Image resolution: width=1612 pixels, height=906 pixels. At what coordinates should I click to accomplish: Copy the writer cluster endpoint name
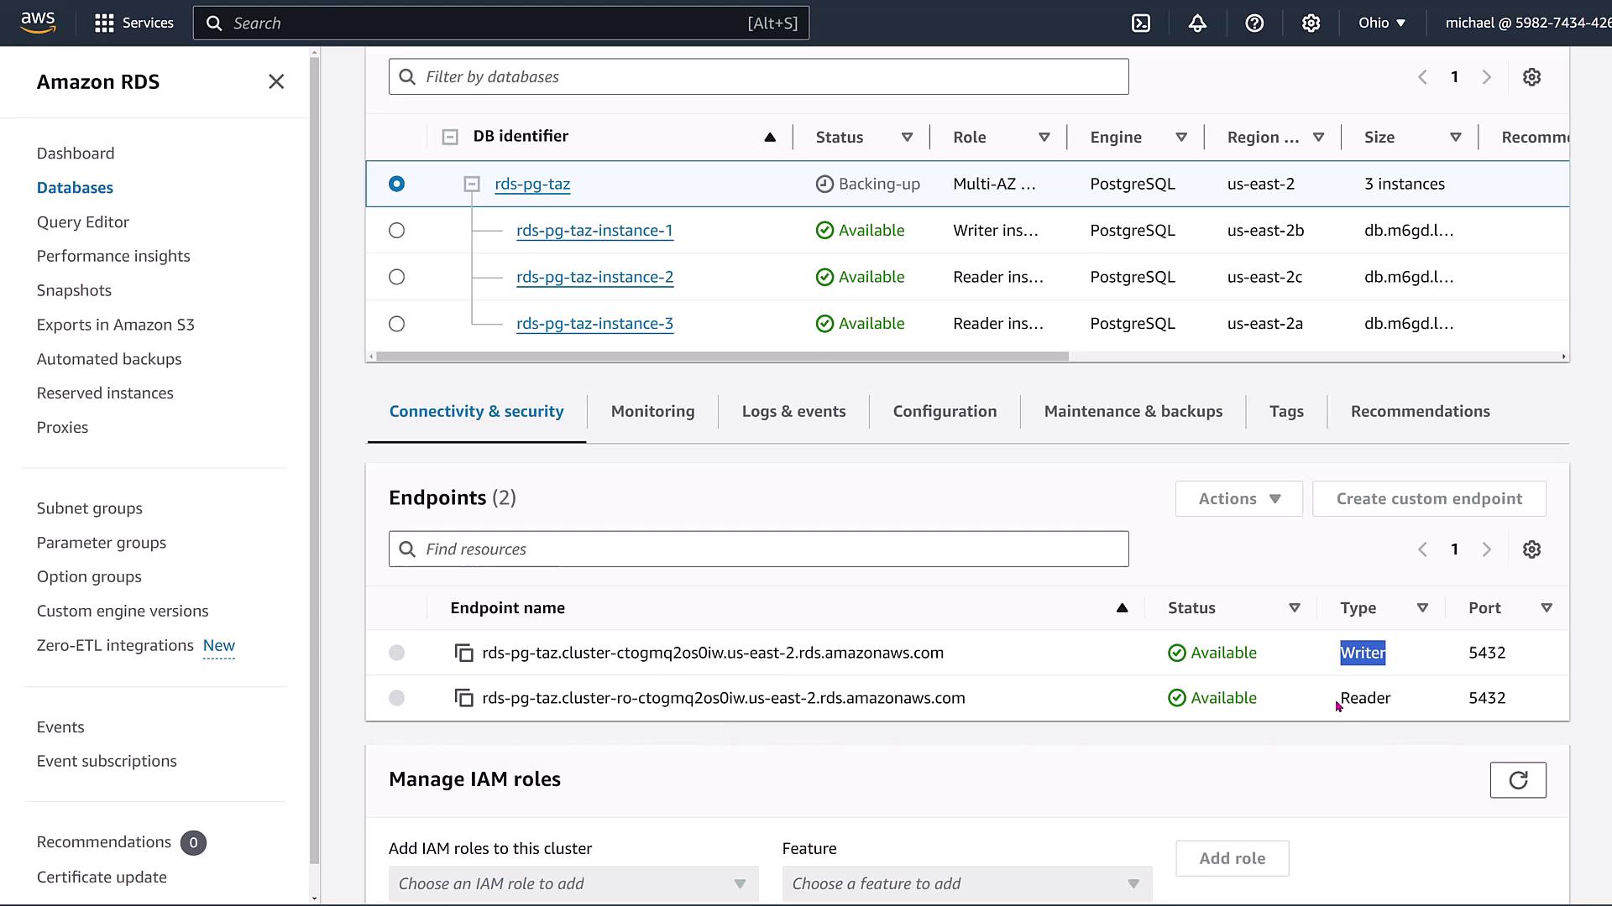click(x=463, y=653)
